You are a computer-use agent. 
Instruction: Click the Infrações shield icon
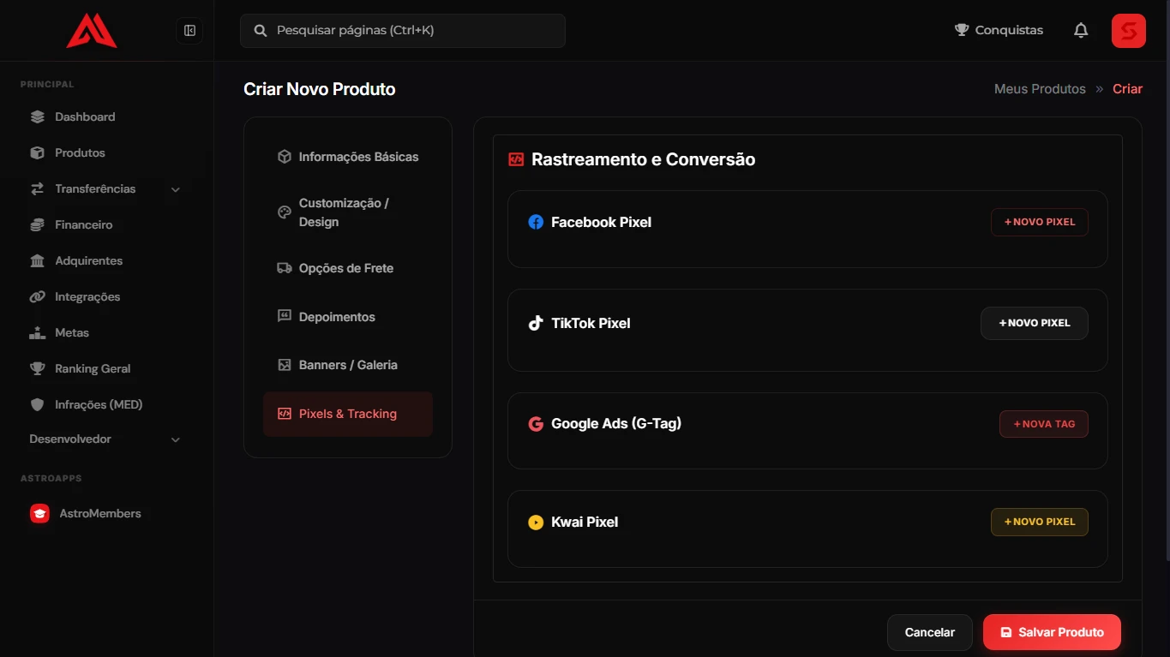[x=37, y=404]
